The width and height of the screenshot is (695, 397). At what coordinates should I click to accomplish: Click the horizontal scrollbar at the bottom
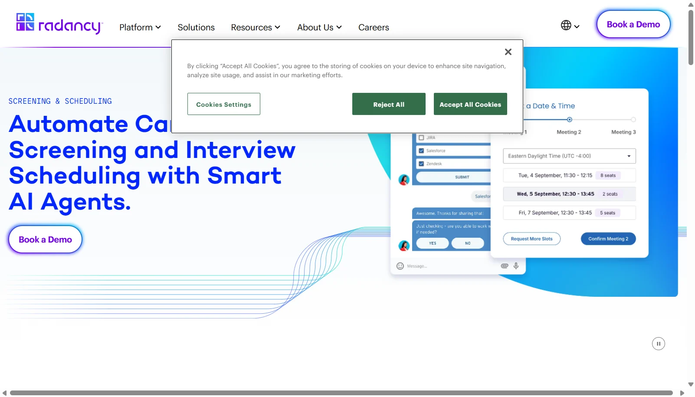point(341,393)
